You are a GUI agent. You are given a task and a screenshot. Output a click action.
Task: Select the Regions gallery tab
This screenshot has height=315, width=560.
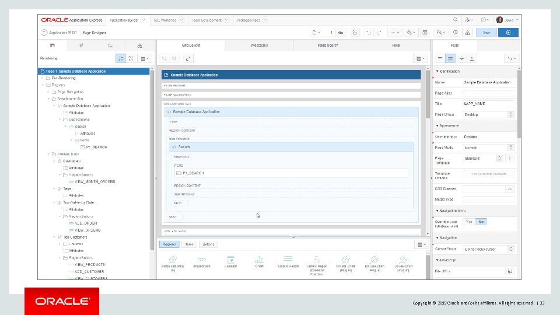pos(169,244)
